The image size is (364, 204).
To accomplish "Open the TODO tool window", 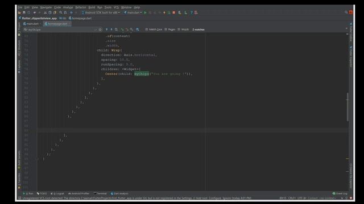I will 42,193.
